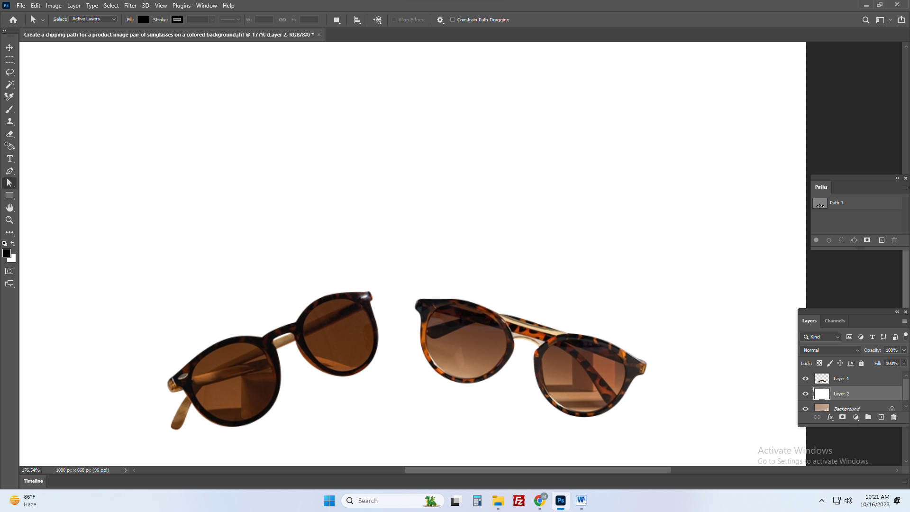Select the Clone Stamp tool
This screenshot has width=910, height=512.
9,121
